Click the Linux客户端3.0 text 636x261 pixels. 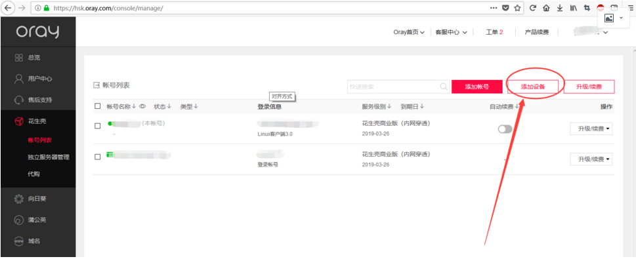275,134
